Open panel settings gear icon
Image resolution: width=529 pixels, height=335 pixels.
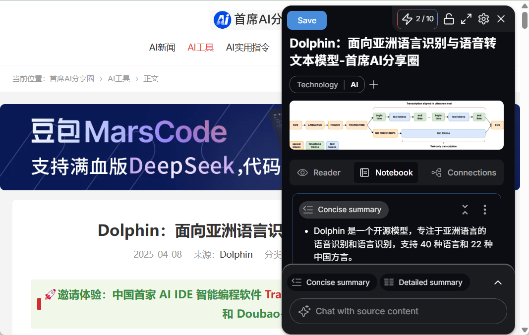click(483, 19)
